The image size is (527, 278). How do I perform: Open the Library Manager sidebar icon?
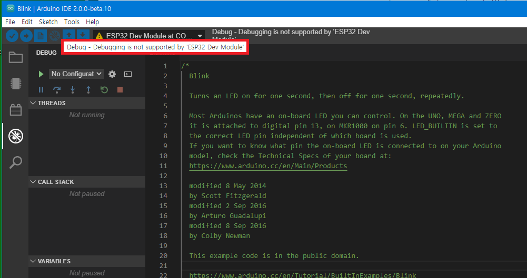point(15,110)
